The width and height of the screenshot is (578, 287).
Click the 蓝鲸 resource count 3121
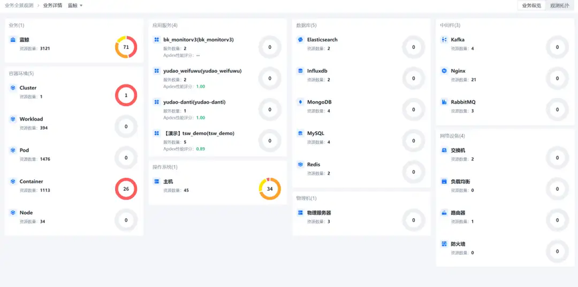pos(45,48)
